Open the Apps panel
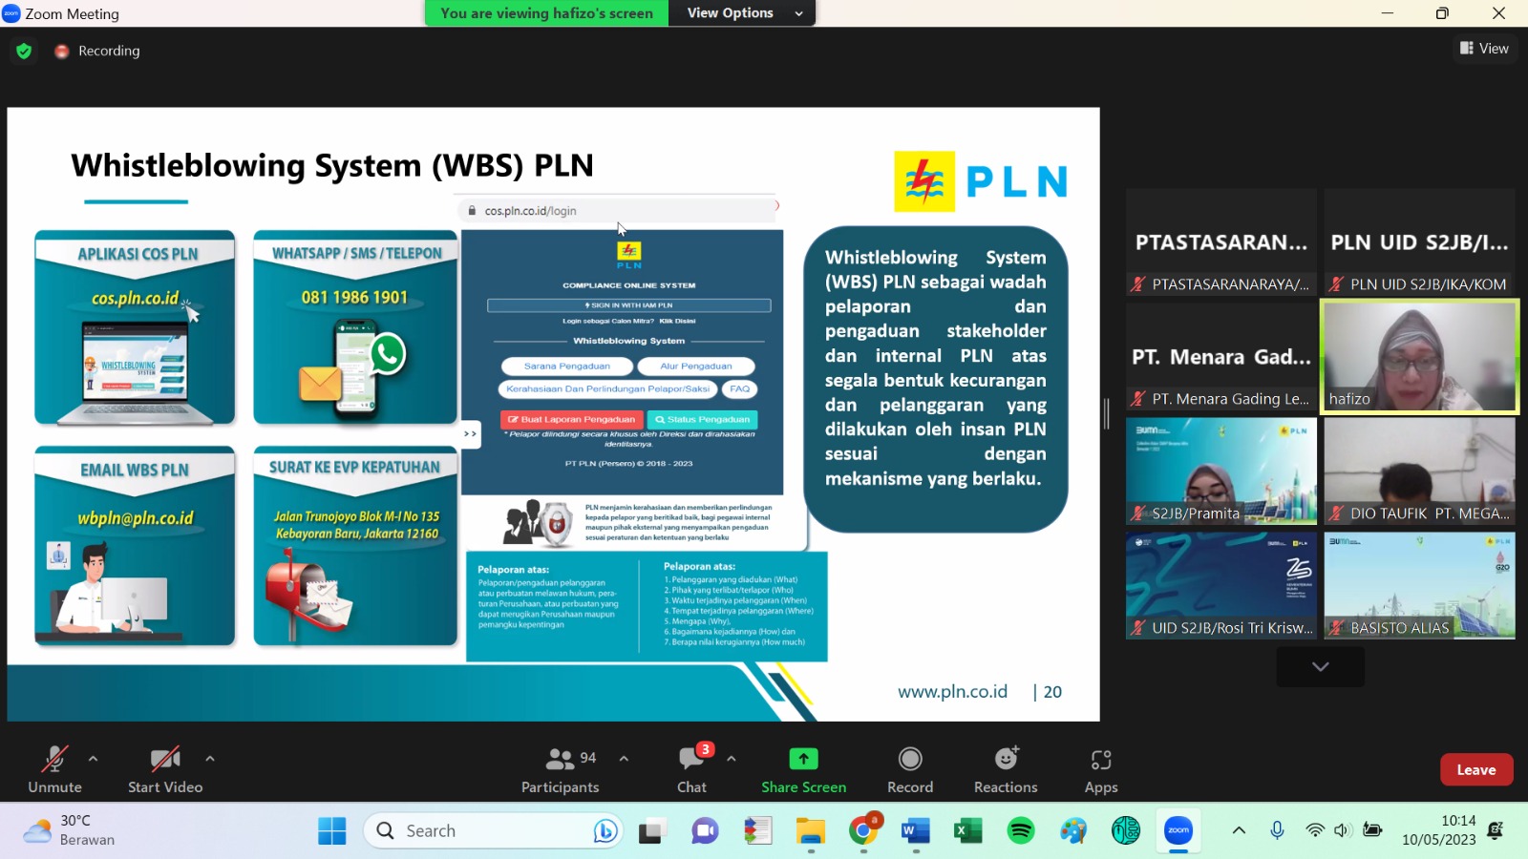1528x859 pixels. (1101, 769)
